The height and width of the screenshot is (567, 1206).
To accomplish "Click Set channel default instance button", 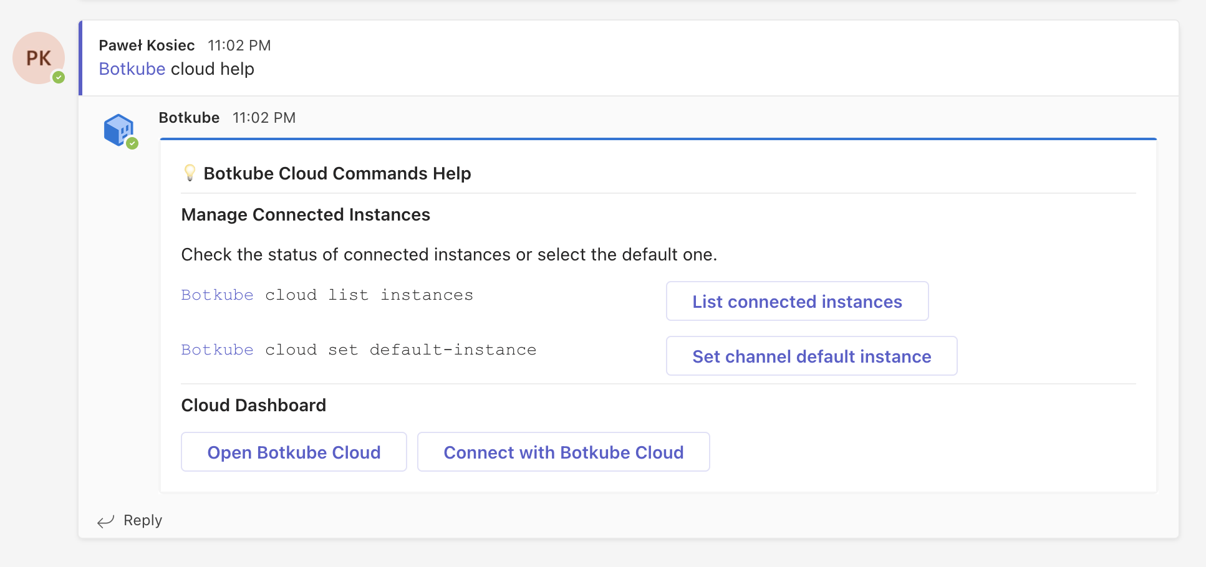I will coord(811,356).
